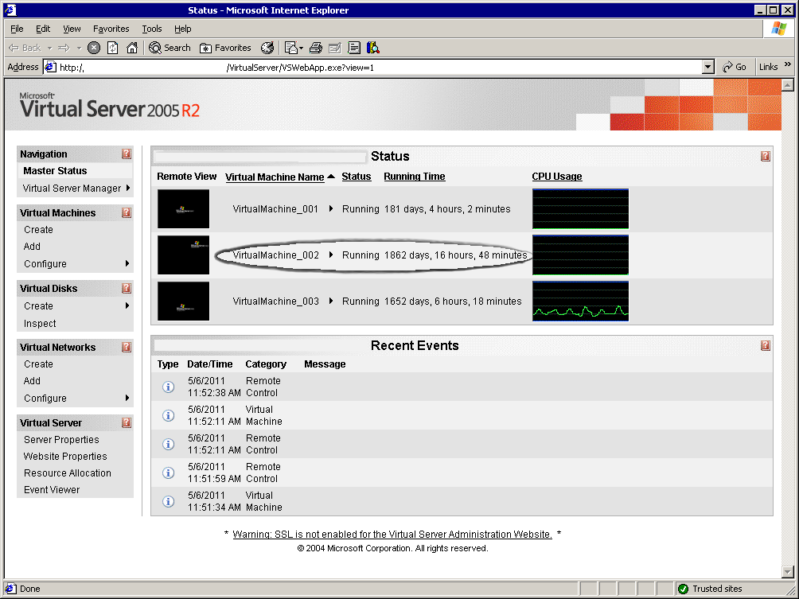Click the Media/History toolbar icon
This screenshot has width=799, height=599.
[x=267, y=48]
